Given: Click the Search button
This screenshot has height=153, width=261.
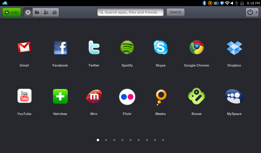Looking at the screenshot, I should [176, 12].
